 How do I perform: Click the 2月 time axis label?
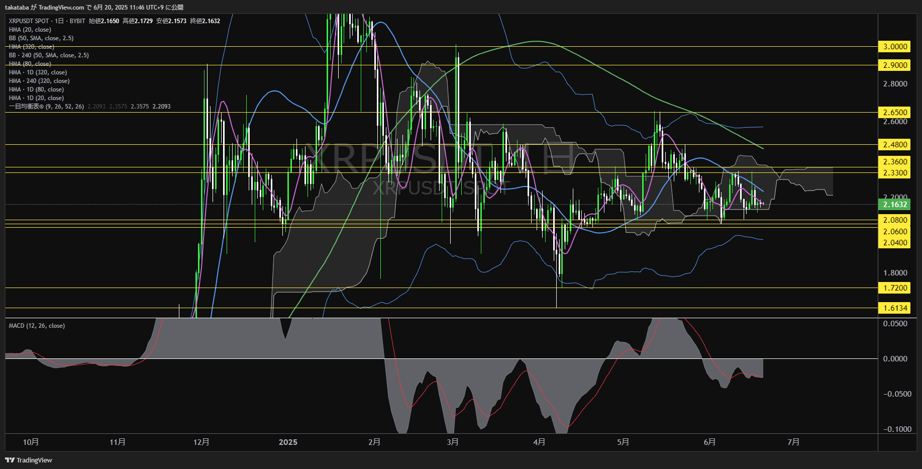tap(374, 442)
